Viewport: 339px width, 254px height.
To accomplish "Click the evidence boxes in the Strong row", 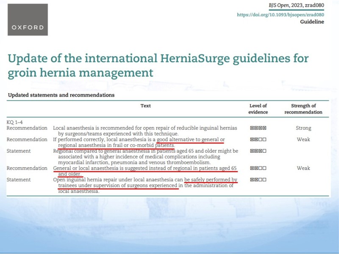I will 258,128.
